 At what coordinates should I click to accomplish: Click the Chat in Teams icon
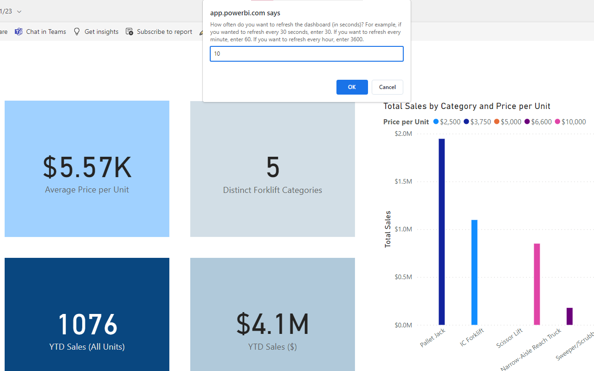click(x=19, y=32)
